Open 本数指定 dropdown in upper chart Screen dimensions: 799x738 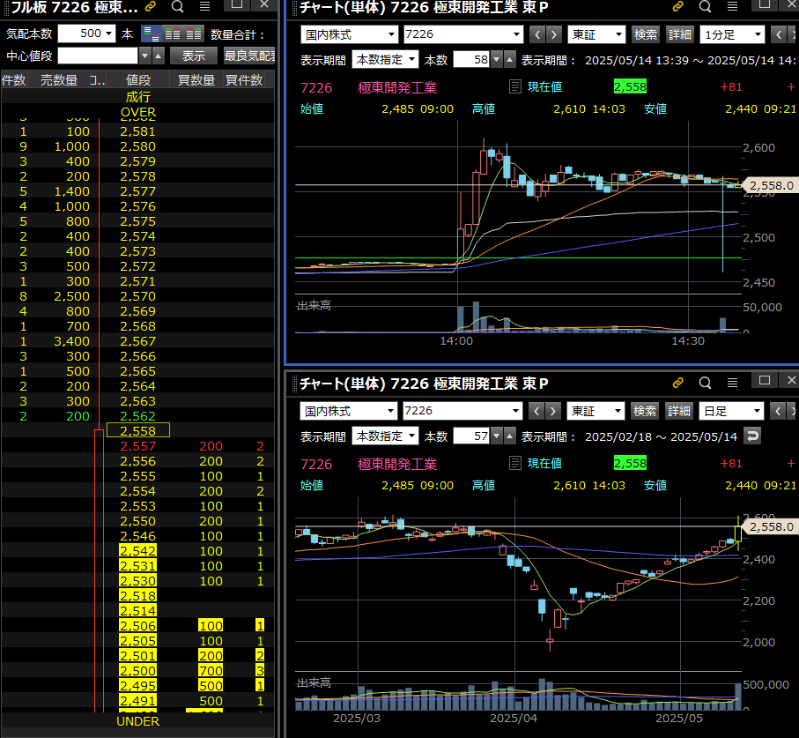(385, 60)
